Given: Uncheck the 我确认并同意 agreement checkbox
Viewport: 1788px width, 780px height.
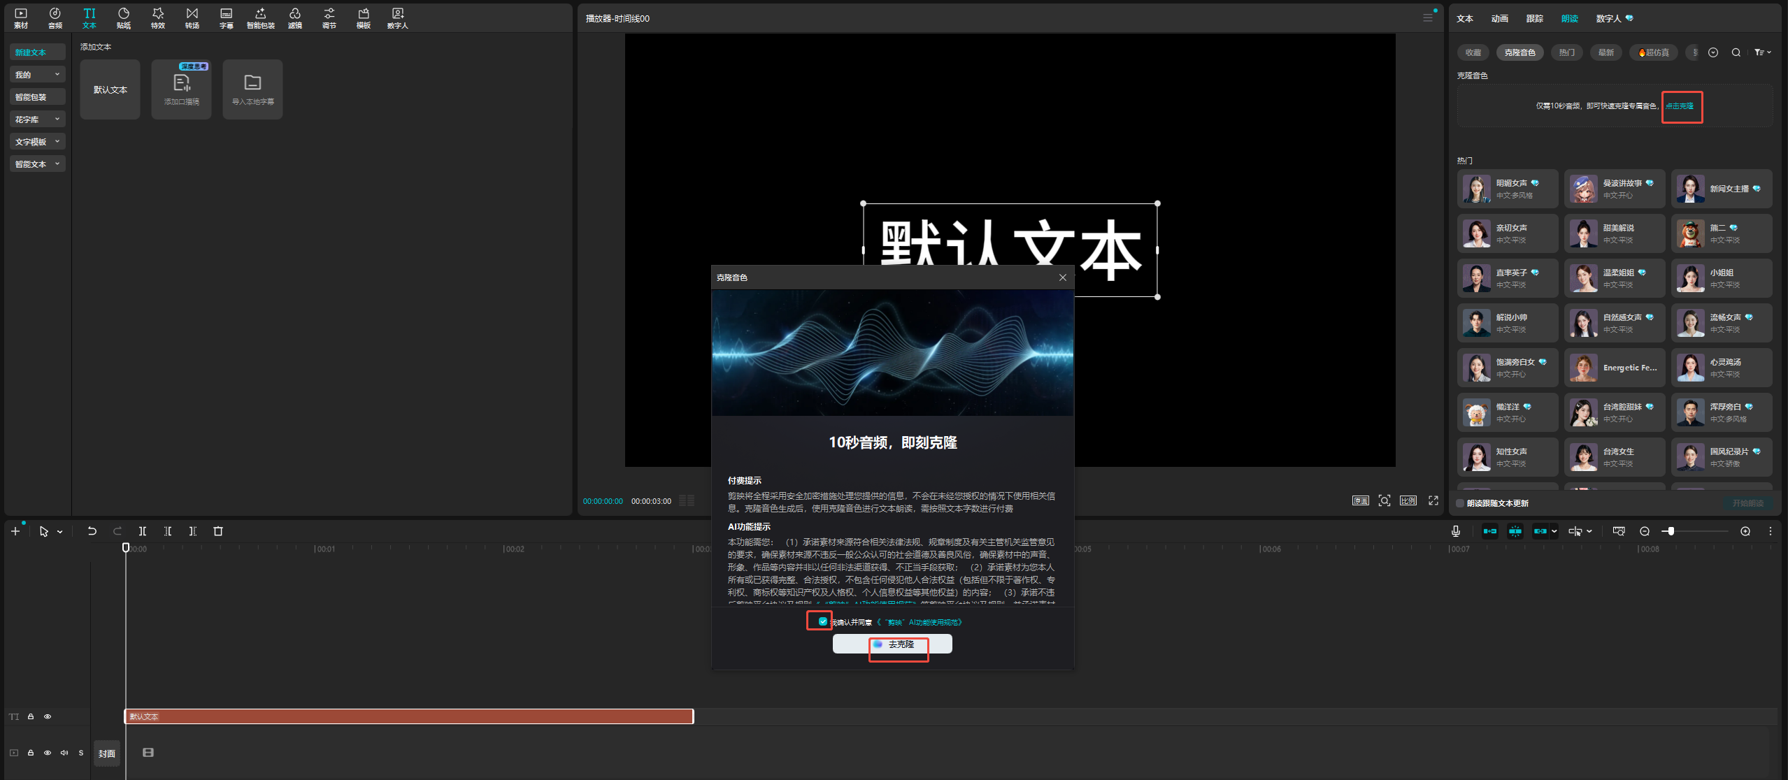Looking at the screenshot, I should point(823,621).
